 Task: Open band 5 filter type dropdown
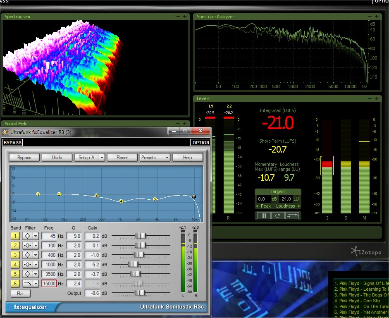[36, 274]
